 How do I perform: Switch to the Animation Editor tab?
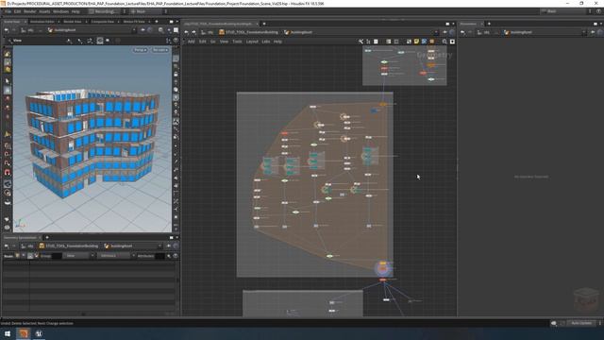coord(42,22)
